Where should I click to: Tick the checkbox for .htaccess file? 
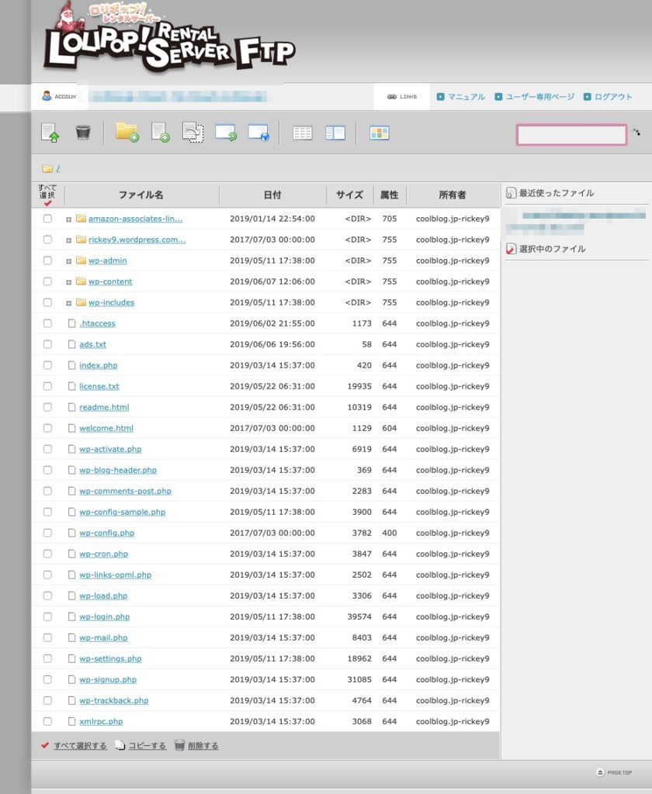47,323
